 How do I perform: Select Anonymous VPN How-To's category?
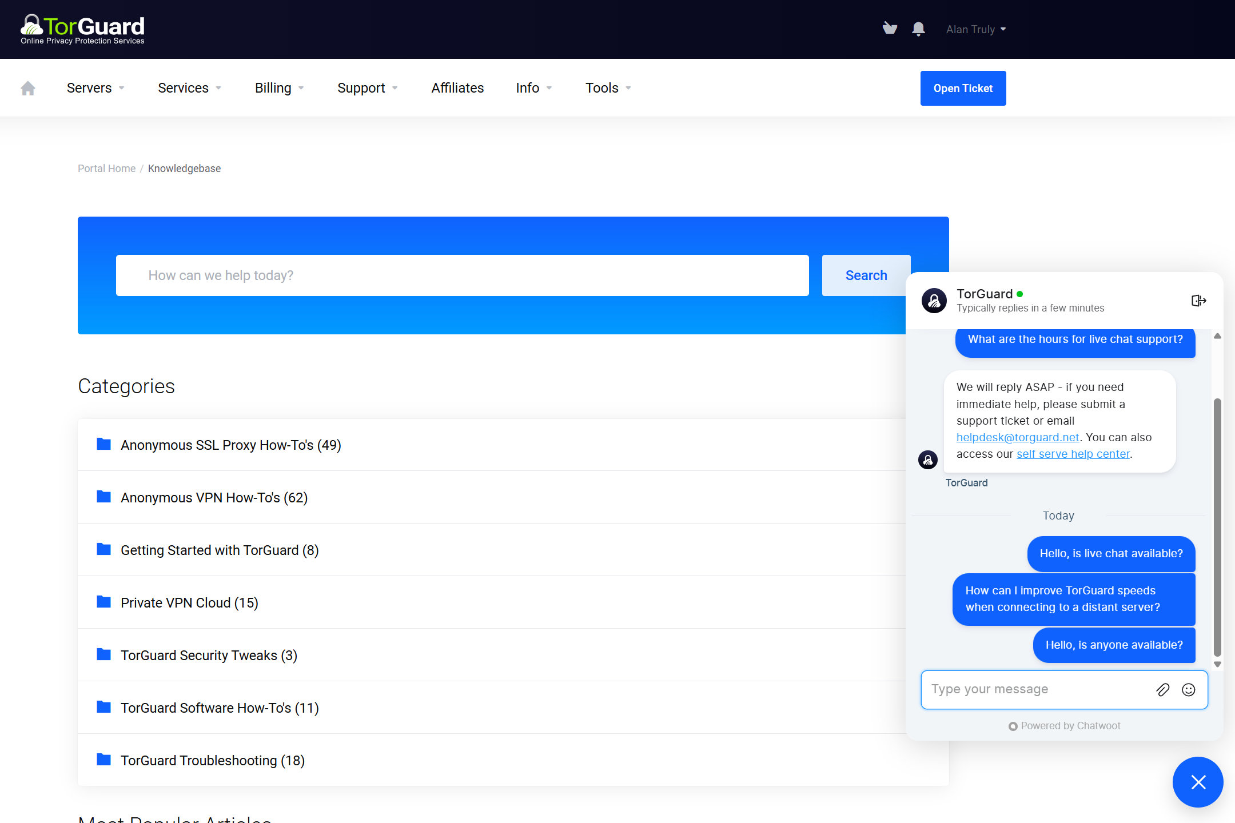(x=214, y=498)
